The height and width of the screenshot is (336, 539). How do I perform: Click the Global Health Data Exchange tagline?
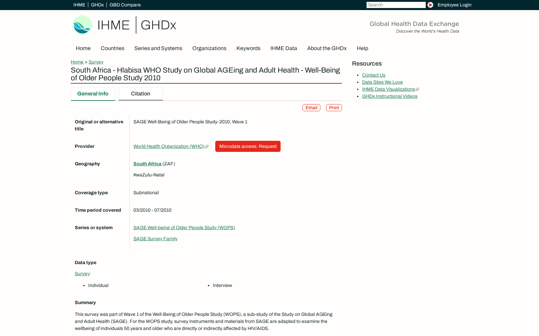click(x=414, y=24)
